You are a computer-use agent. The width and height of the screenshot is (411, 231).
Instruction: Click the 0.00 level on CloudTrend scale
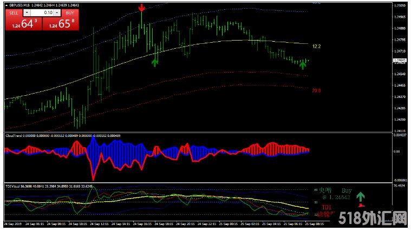(x=397, y=151)
